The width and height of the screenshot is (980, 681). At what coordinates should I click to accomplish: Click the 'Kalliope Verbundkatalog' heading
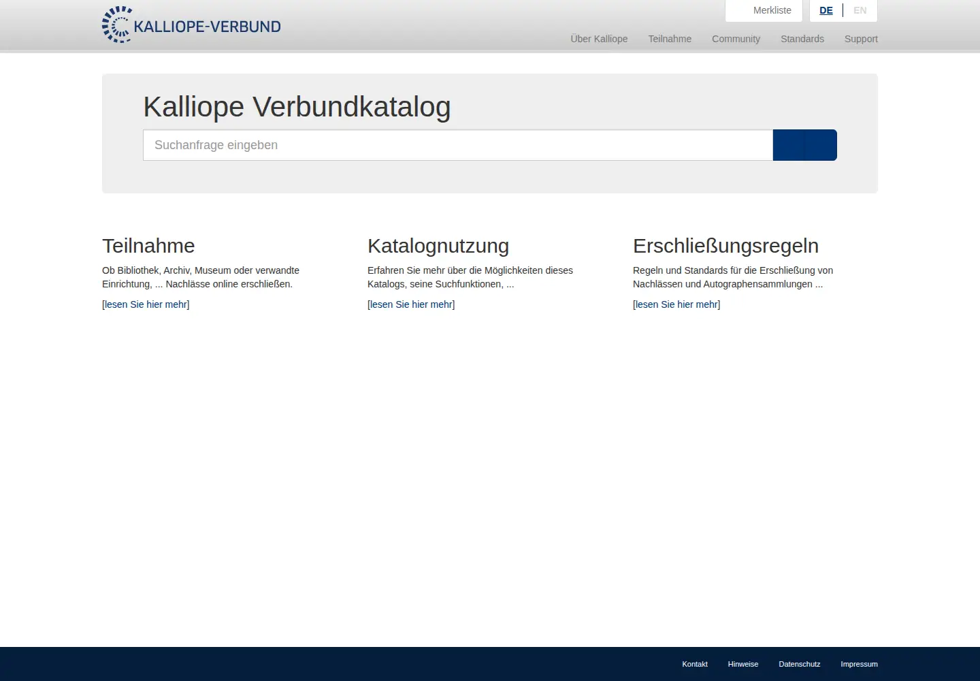[297, 107]
